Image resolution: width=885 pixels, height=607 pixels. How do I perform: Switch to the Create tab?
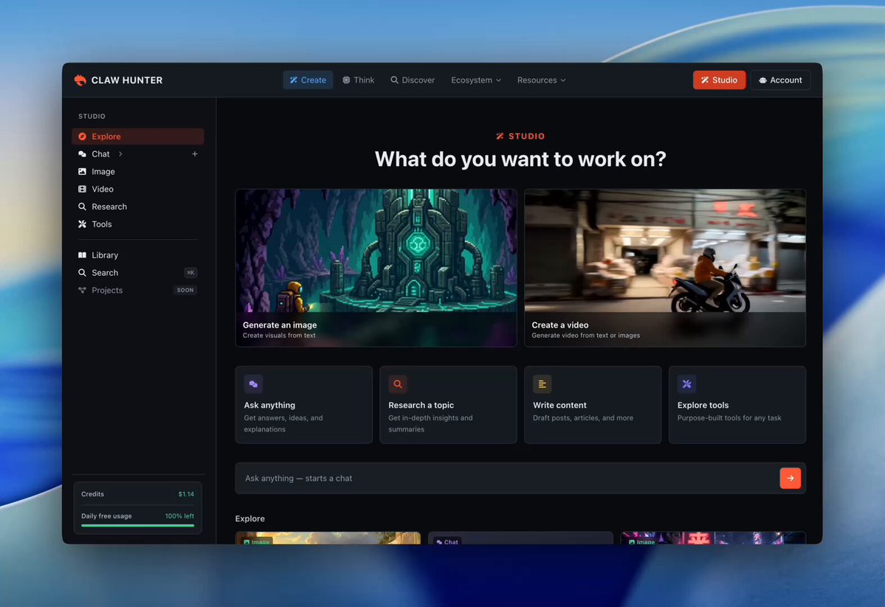tap(309, 80)
